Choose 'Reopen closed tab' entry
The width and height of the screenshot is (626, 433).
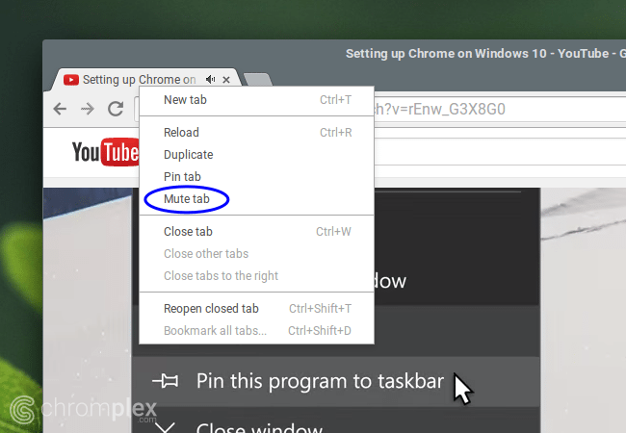click(x=257, y=309)
